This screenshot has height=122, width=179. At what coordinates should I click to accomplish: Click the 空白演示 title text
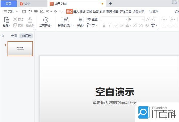tap(115, 92)
